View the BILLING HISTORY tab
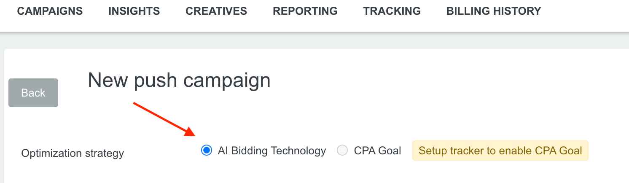The height and width of the screenshot is (183, 629). click(494, 11)
